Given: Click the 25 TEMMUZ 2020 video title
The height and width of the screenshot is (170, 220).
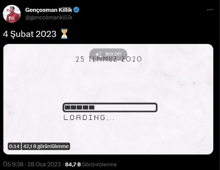Looking at the screenshot, I should point(109,59).
